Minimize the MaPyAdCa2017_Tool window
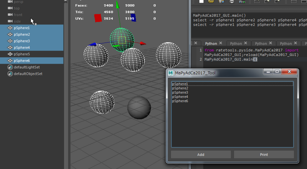 [268, 72]
